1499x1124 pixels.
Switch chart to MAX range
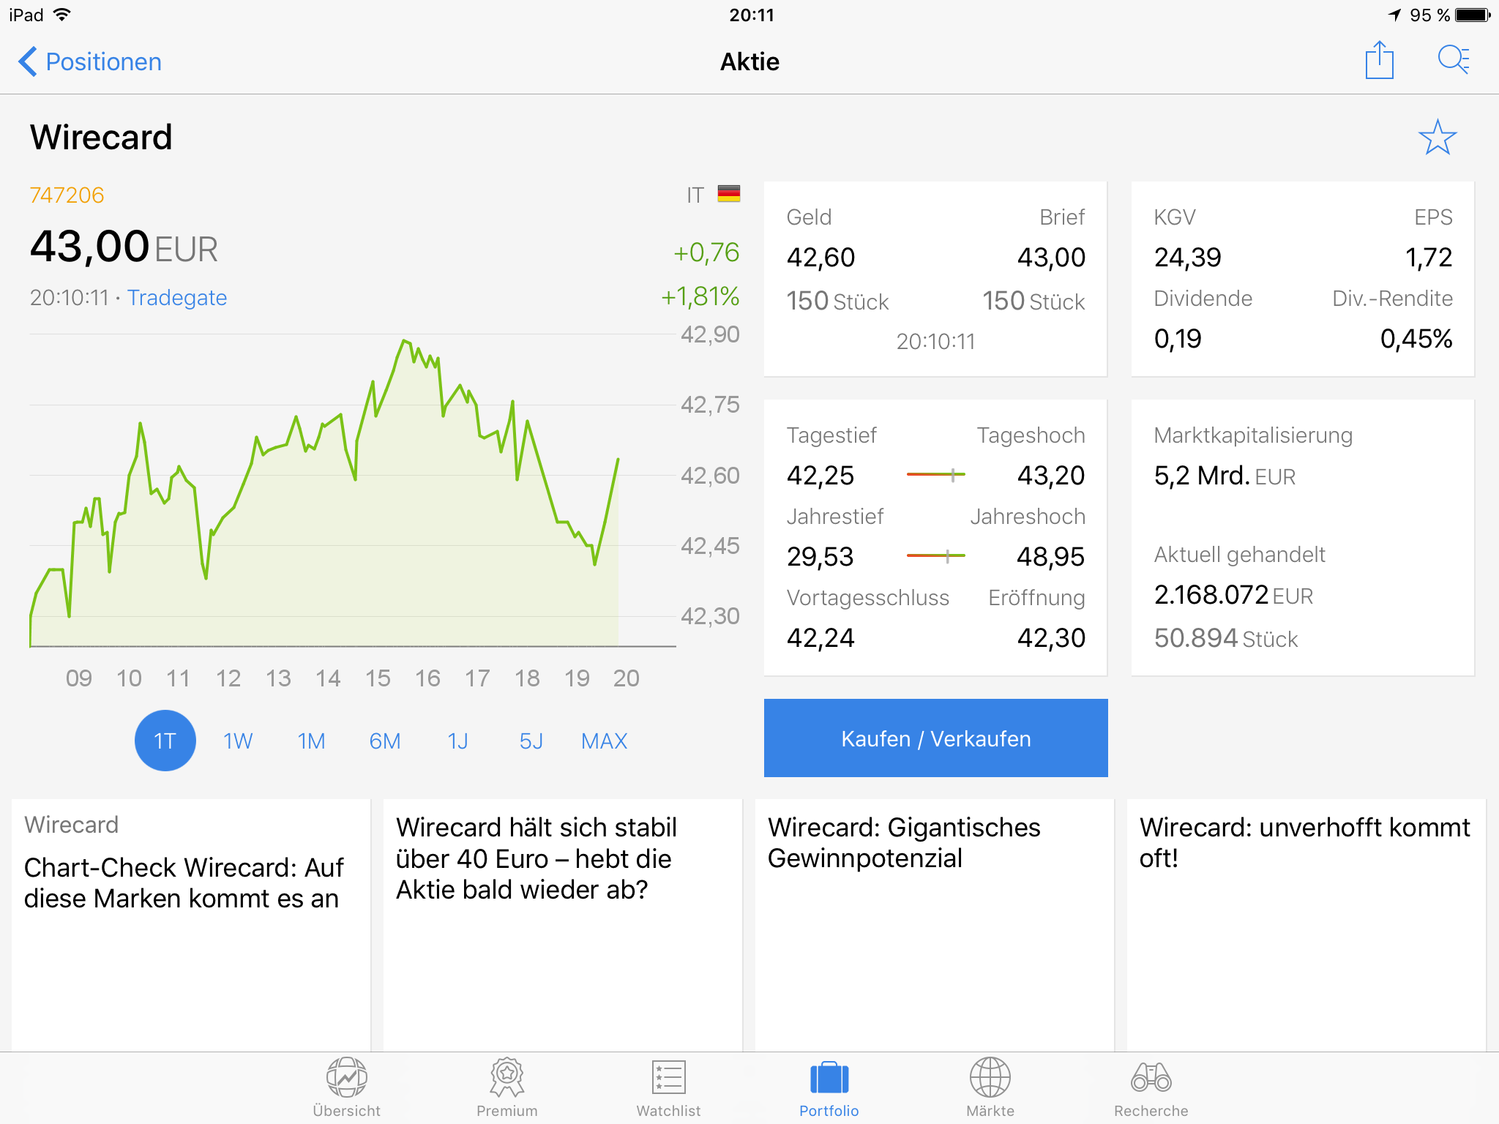tap(605, 741)
